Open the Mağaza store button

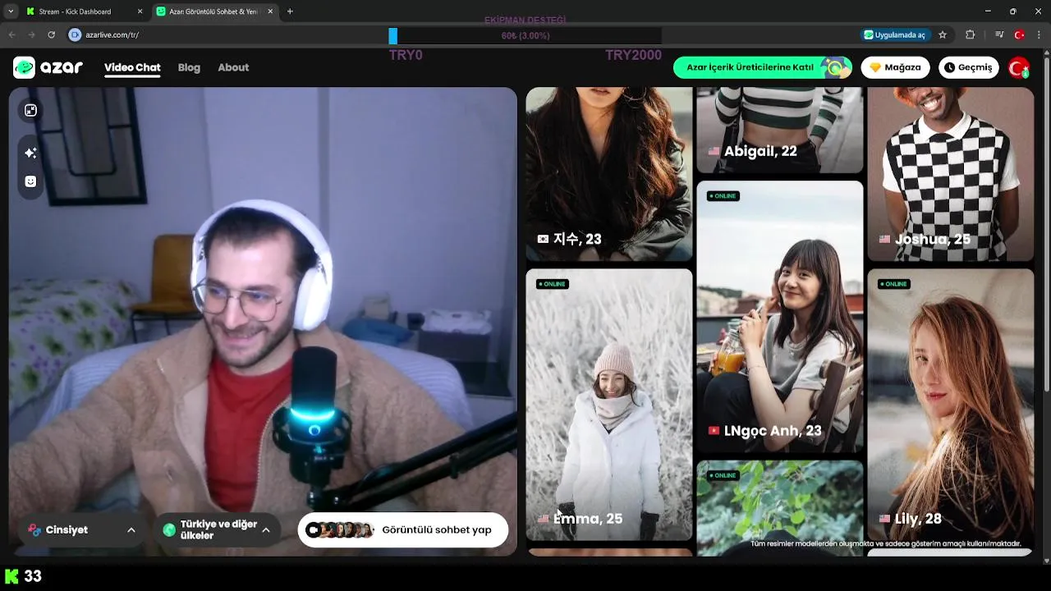point(895,67)
